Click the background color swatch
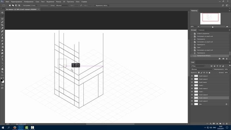 3,82
